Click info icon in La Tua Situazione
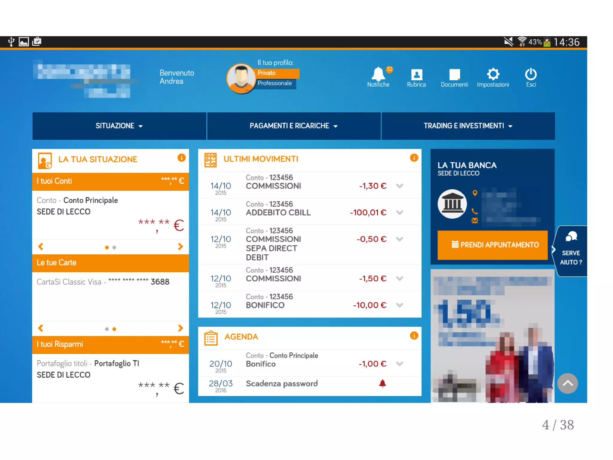The height and width of the screenshot is (460, 613). (x=181, y=158)
